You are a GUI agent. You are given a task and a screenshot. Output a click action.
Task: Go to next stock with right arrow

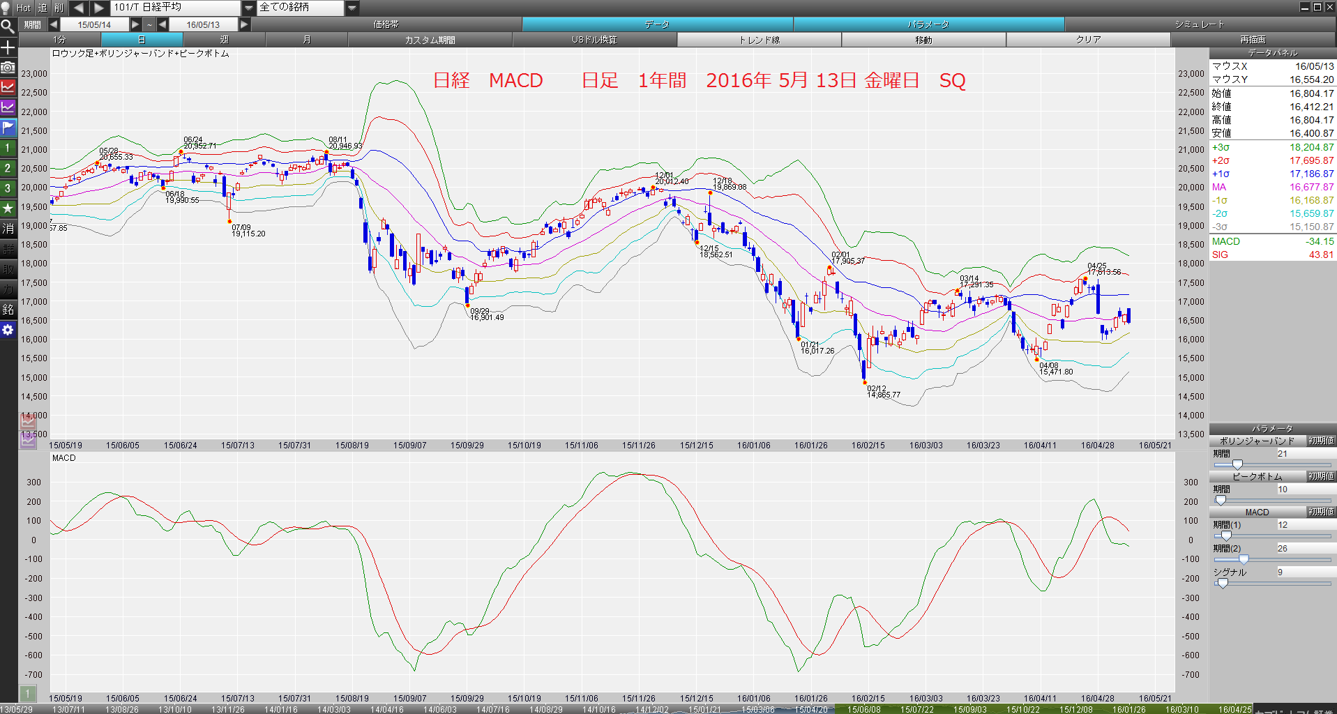pyautogui.click(x=99, y=8)
